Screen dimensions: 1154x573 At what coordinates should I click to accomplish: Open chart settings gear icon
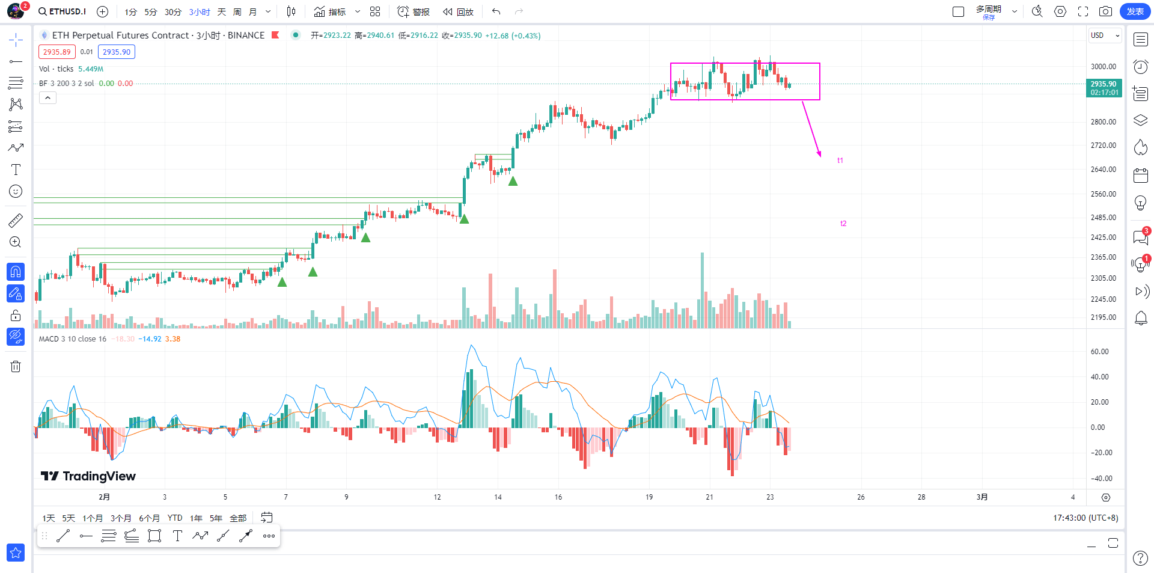coord(1060,11)
